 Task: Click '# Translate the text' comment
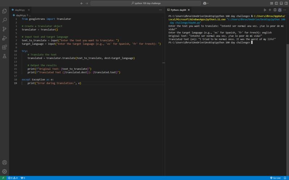click(x=42, y=55)
